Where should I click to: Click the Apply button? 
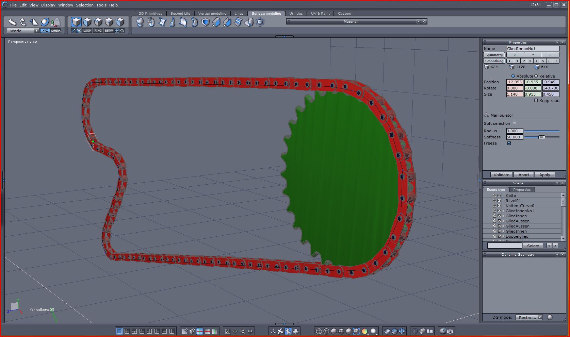[545, 175]
